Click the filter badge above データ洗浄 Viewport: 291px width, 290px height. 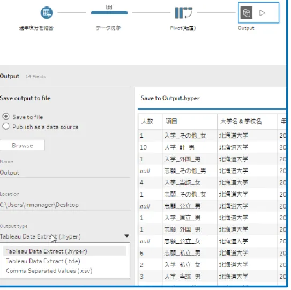point(109,7)
